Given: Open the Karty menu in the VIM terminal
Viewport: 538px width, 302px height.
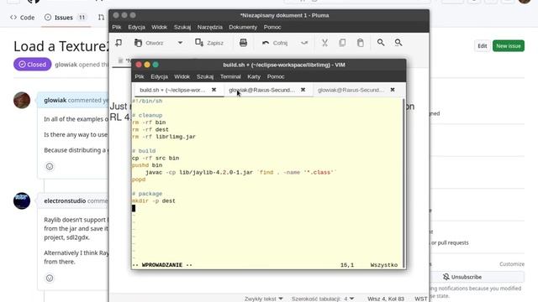Looking at the screenshot, I should 254,76.
